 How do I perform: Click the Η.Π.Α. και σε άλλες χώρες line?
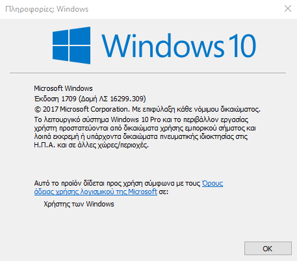(x=92, y=145)
